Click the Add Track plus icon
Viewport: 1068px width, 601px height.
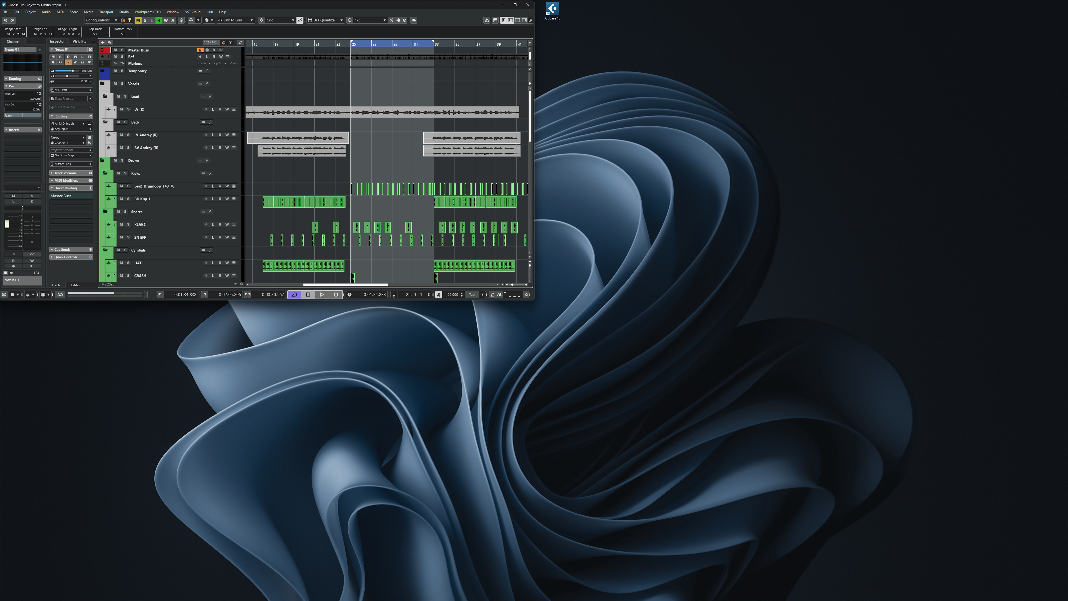[103, 42]
